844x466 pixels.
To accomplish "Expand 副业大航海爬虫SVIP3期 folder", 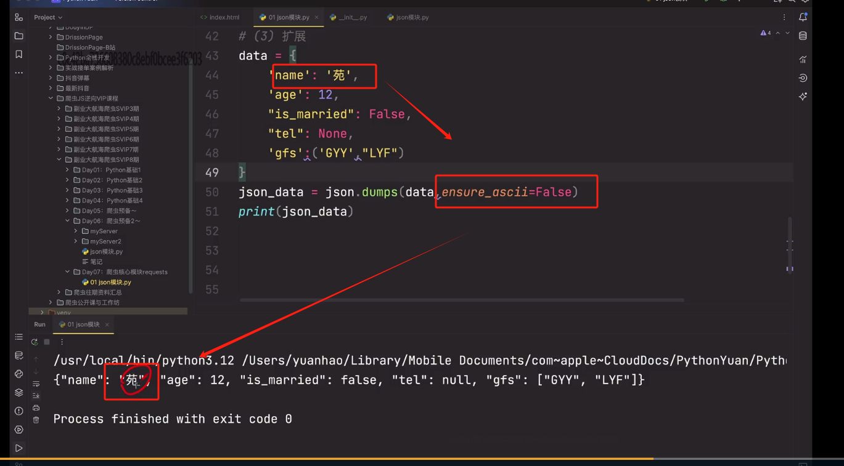I will click(x=59, y=108).
